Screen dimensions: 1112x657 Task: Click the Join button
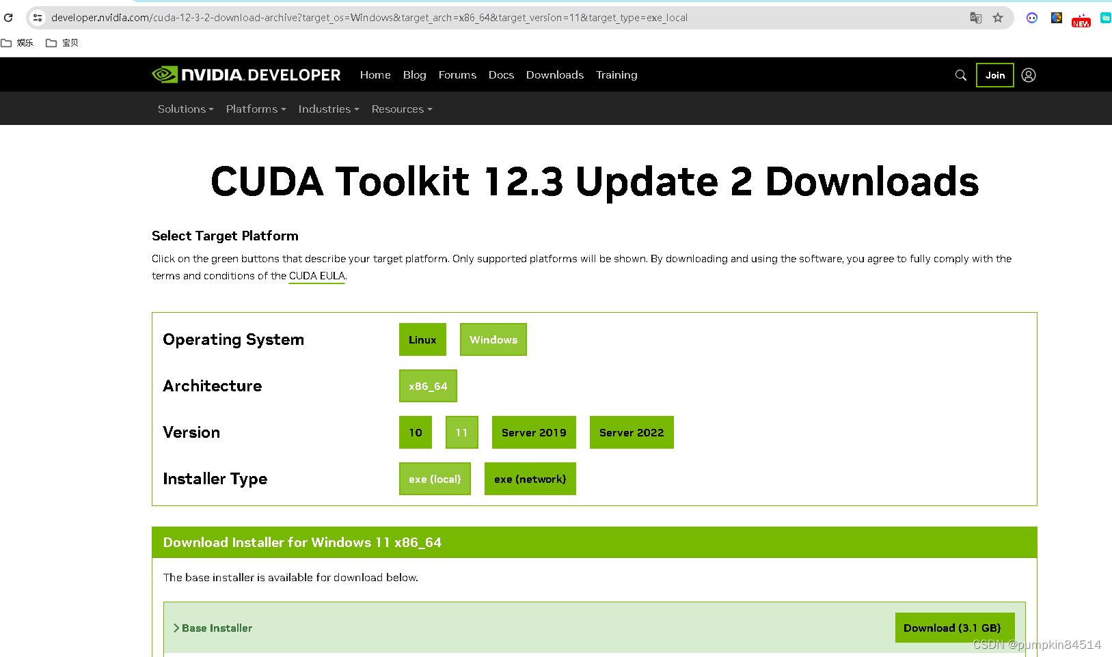[995, 75]
